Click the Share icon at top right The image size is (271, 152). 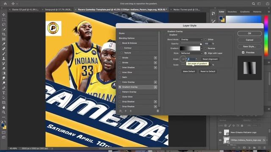[x=267, y=4]
